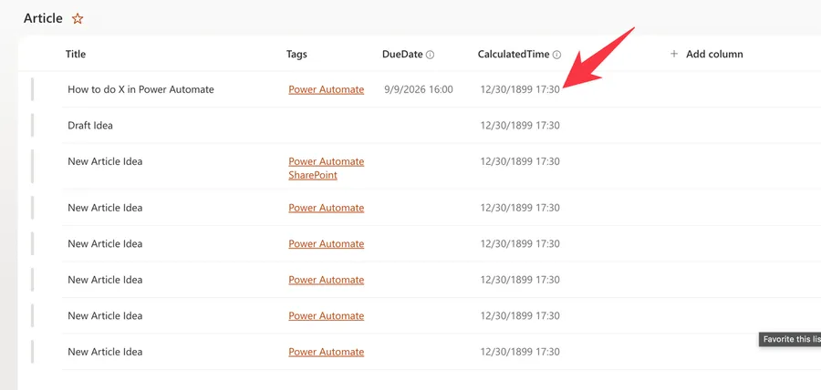Open How to do X in Power Automate
The image size is (821, 390).
140,89
